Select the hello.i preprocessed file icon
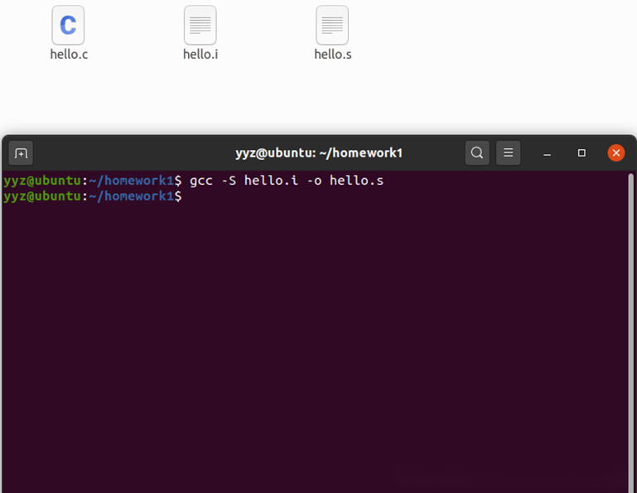This screenshot has height=493, width=637. pyautogui.click(x=200, y=26)
